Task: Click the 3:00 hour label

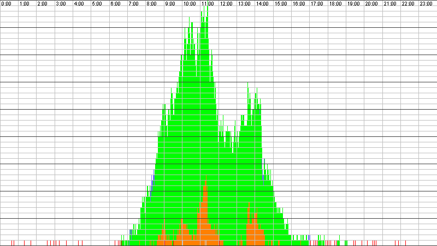Action: 61,4
